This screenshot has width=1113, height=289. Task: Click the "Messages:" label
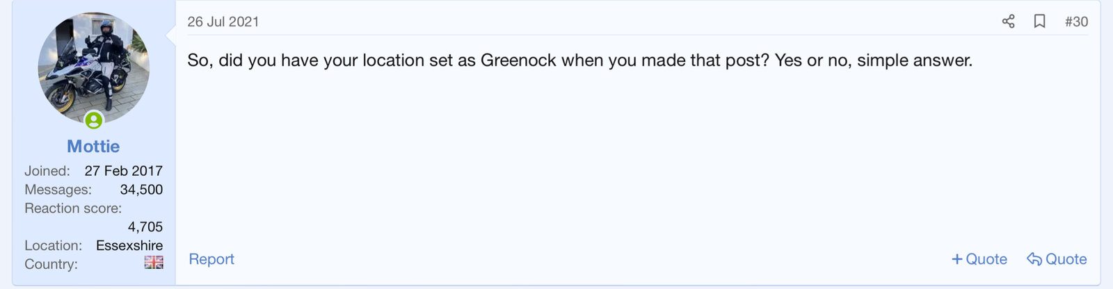point(58,190)
